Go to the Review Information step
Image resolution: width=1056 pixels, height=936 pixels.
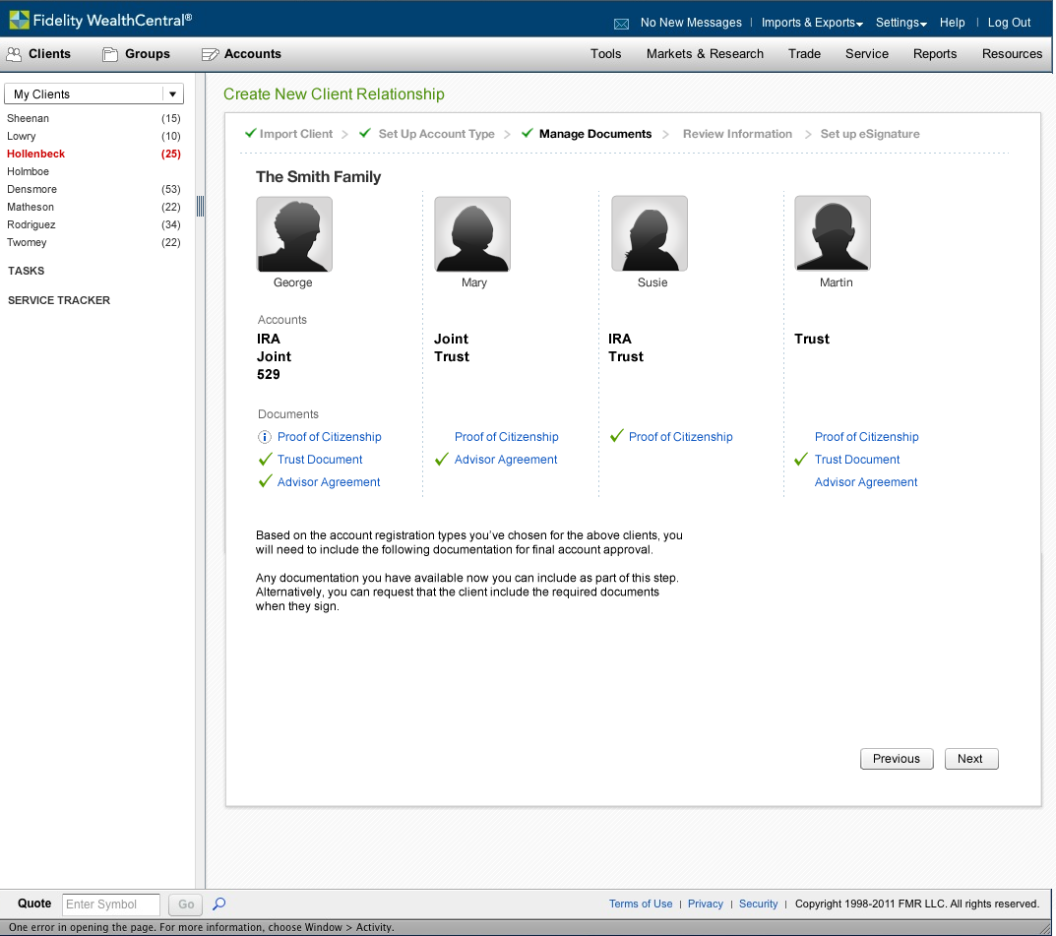tap(737, 134)
